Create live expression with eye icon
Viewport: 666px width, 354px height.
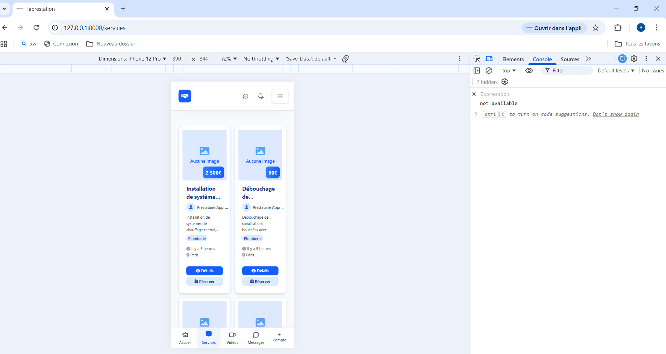click(x=529, y=71)
